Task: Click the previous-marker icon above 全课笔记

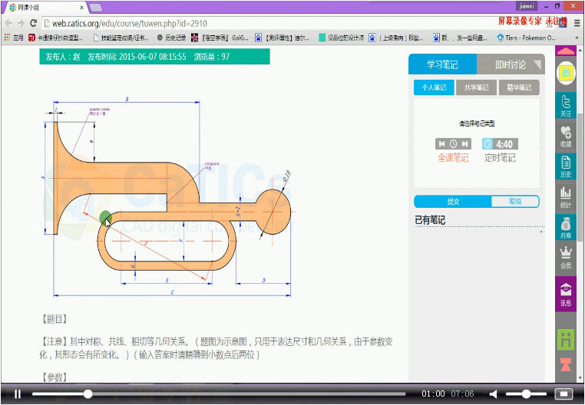Action: pos(441,144)
